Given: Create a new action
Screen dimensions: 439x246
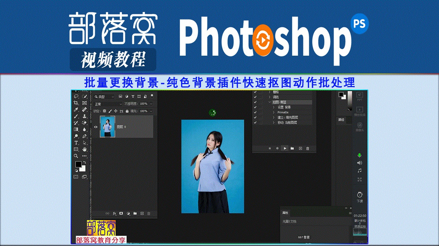Looking at the screenshot, I should coord(300,148).
